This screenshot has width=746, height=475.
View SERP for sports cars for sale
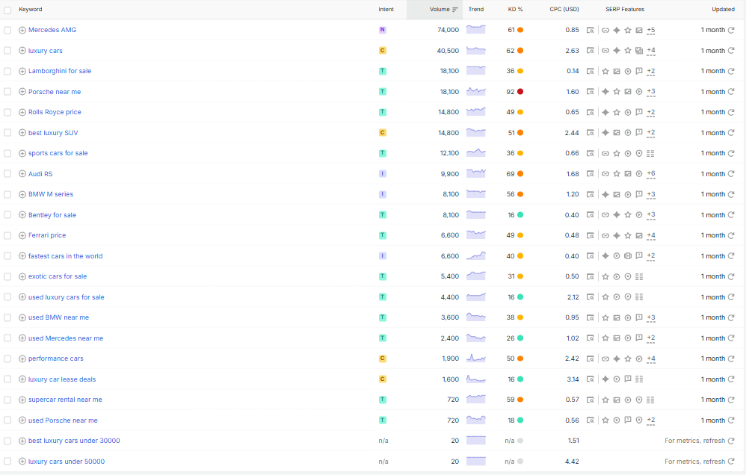pyautogui.click(x=590, y=153)
